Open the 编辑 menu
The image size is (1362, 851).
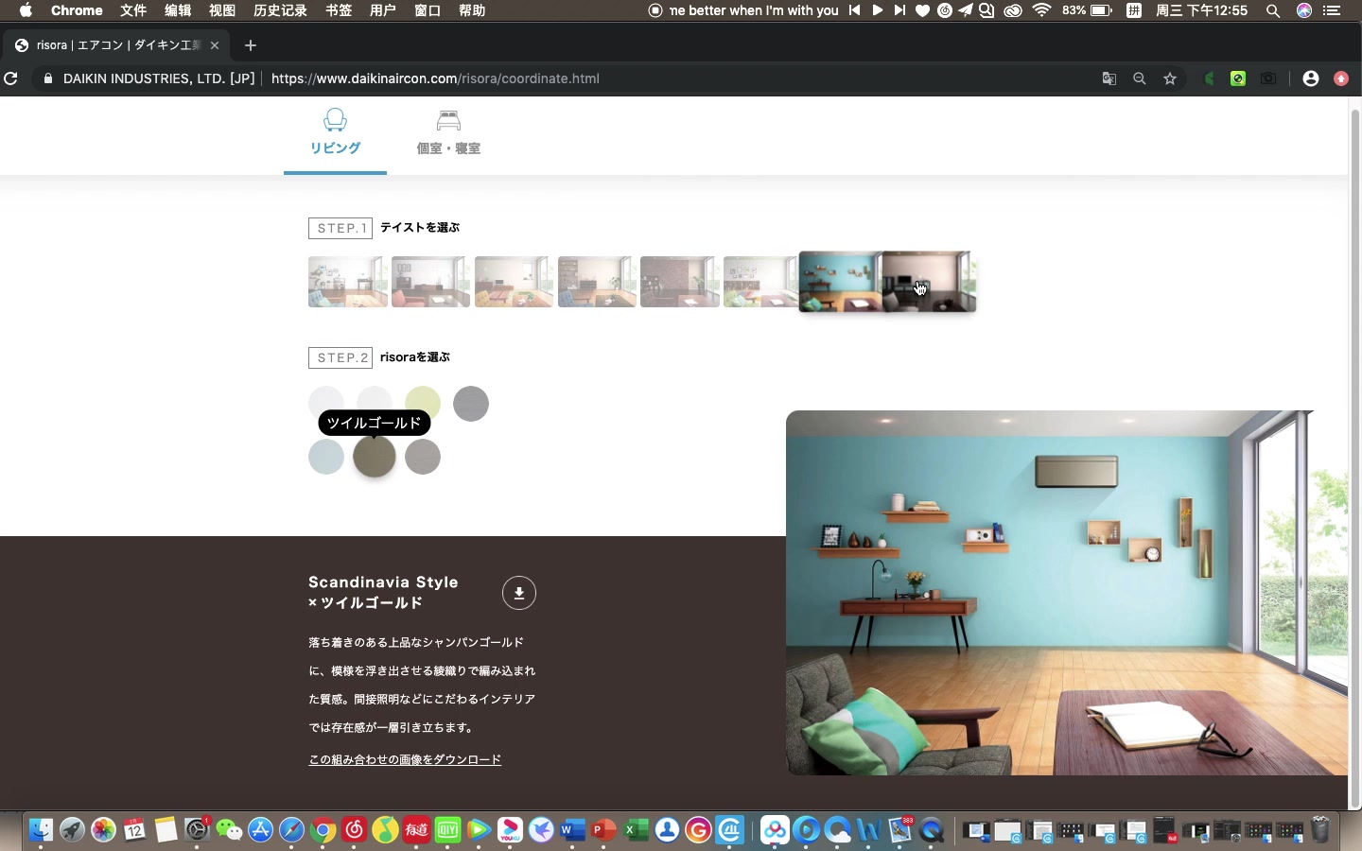(177, 10)
